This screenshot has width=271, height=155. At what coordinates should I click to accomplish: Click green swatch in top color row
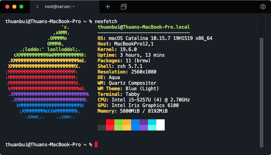[119, 122]
